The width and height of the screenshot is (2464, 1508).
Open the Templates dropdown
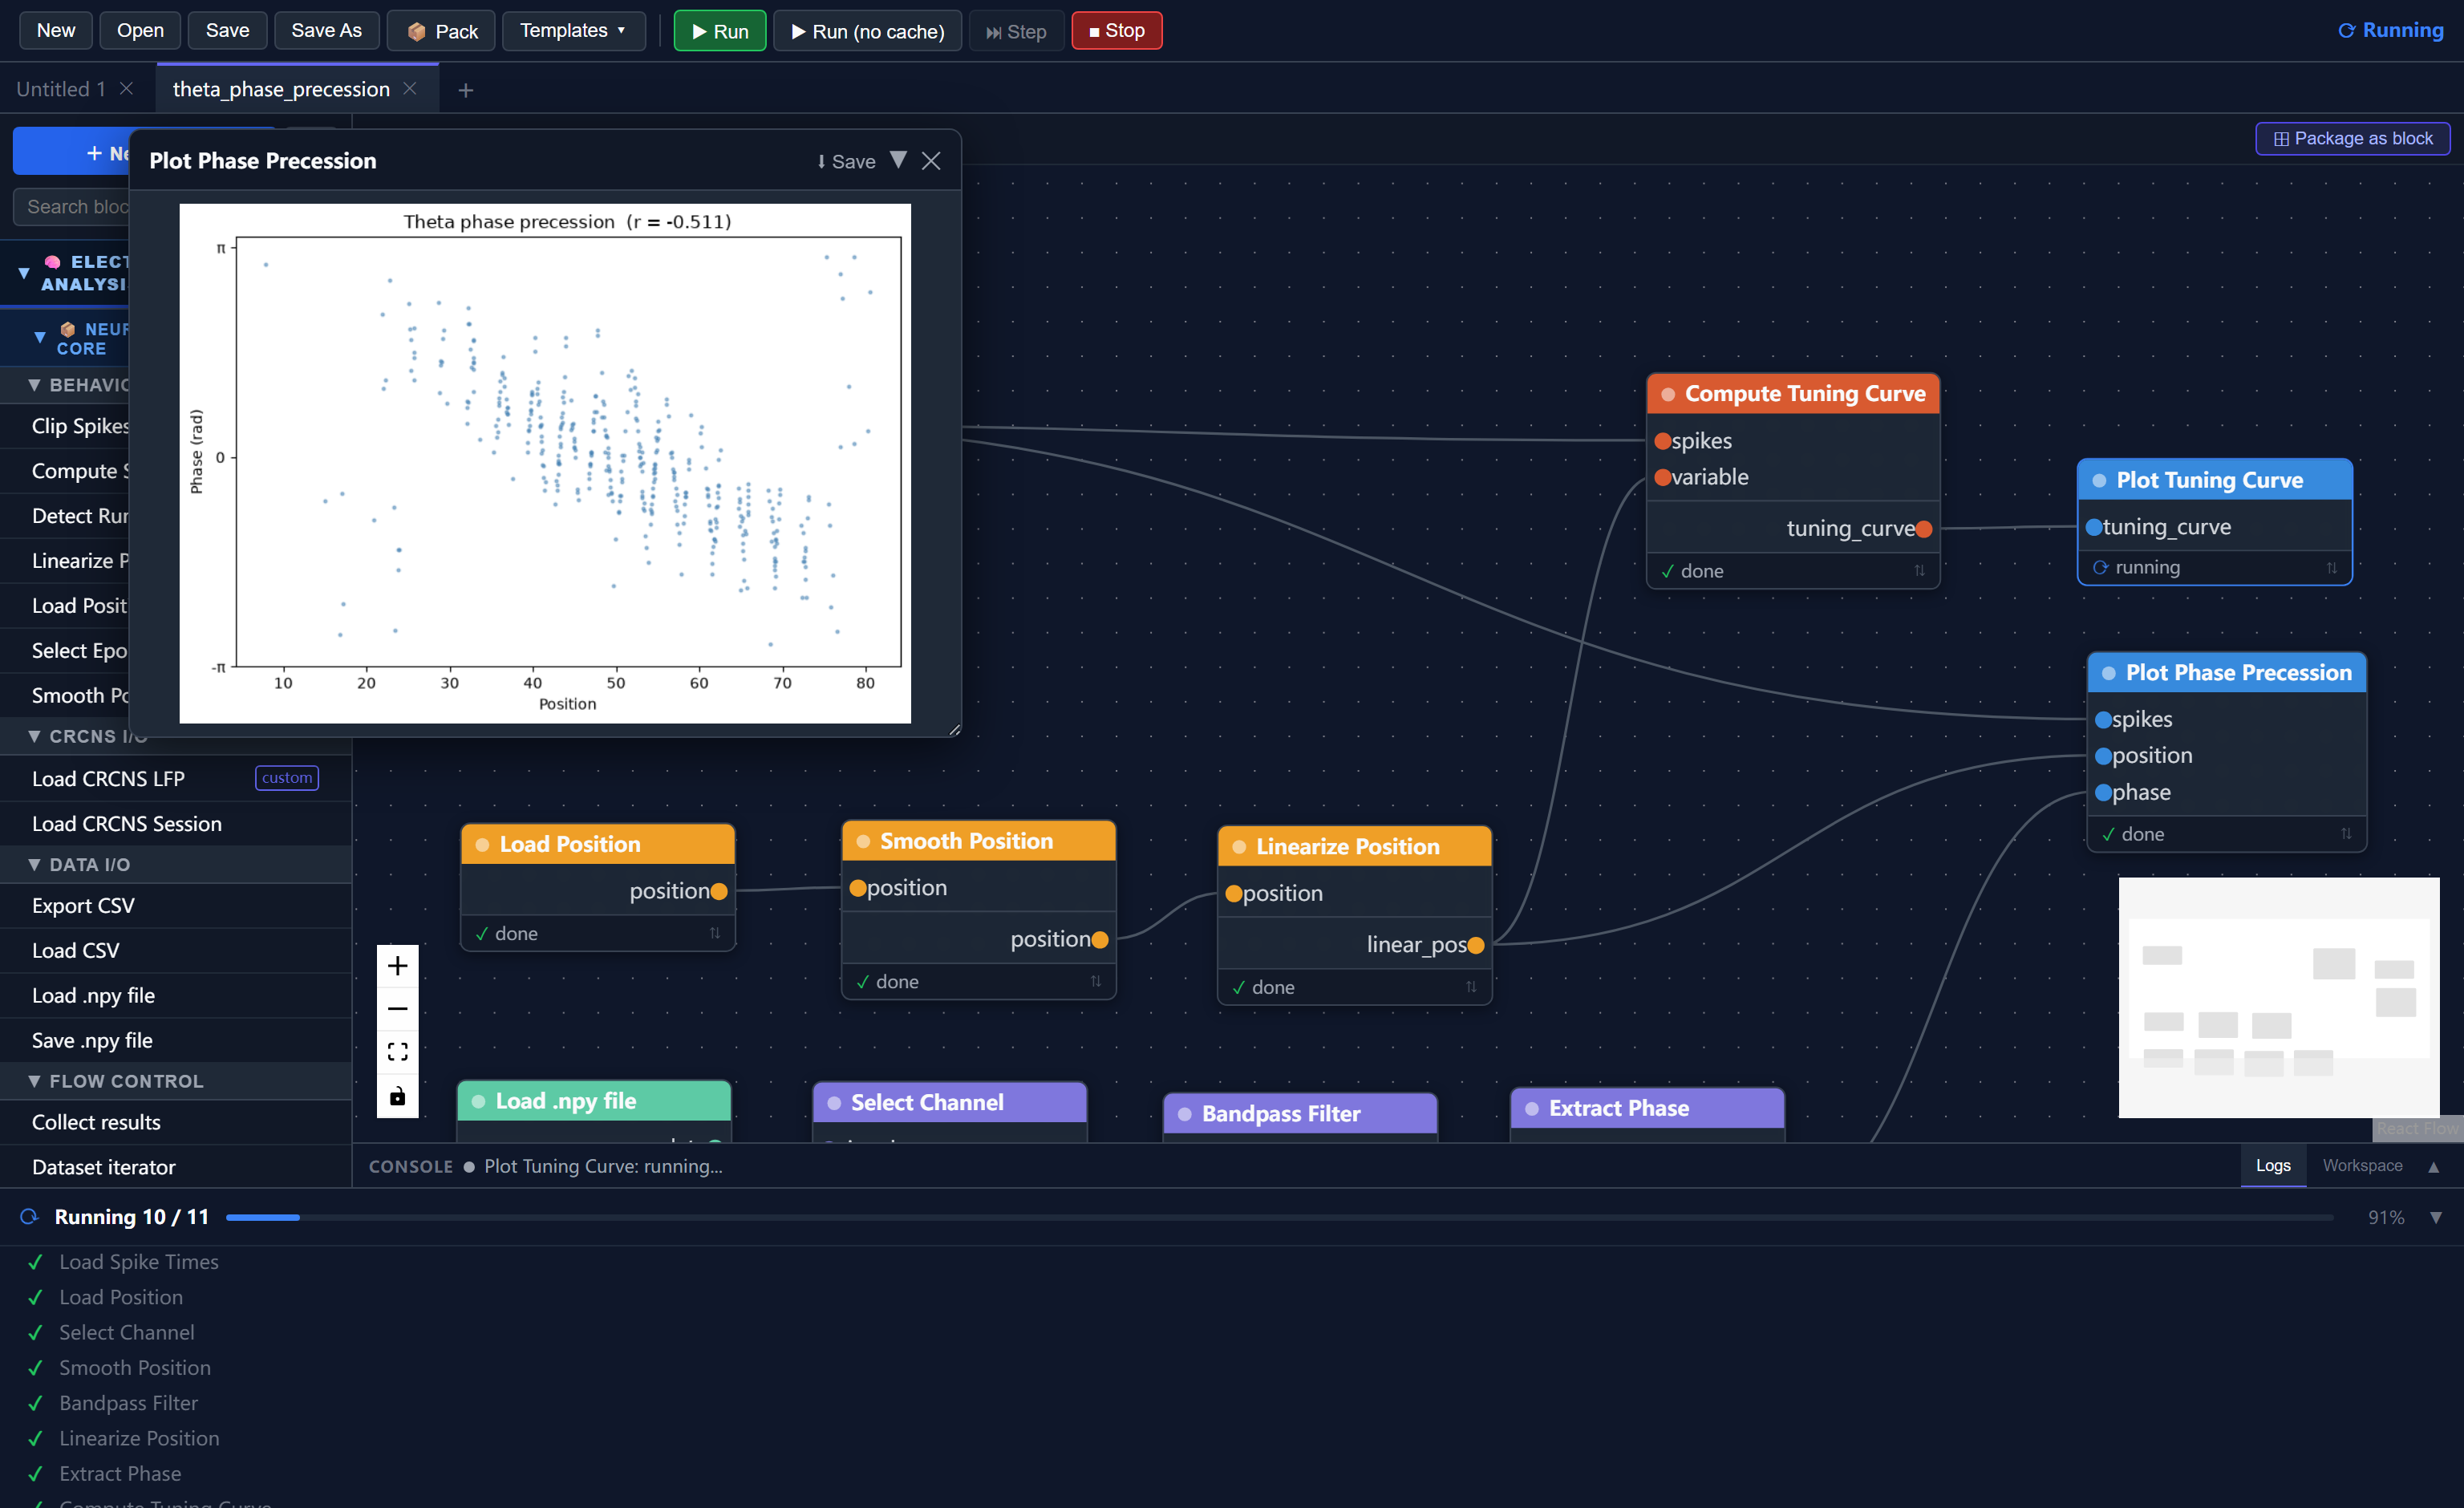coord(573,31)
